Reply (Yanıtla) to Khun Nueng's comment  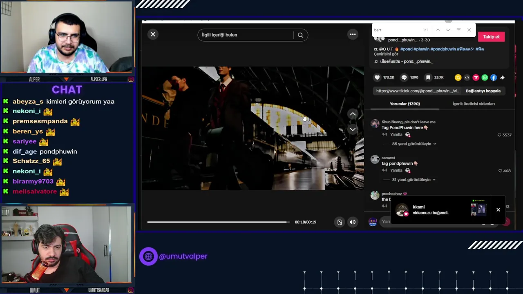(x=396, y=134)
